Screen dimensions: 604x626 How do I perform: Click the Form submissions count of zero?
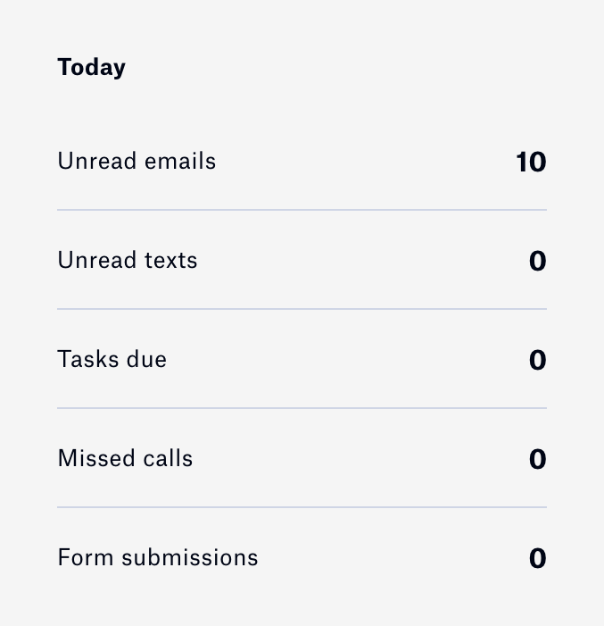coord(537,559)
